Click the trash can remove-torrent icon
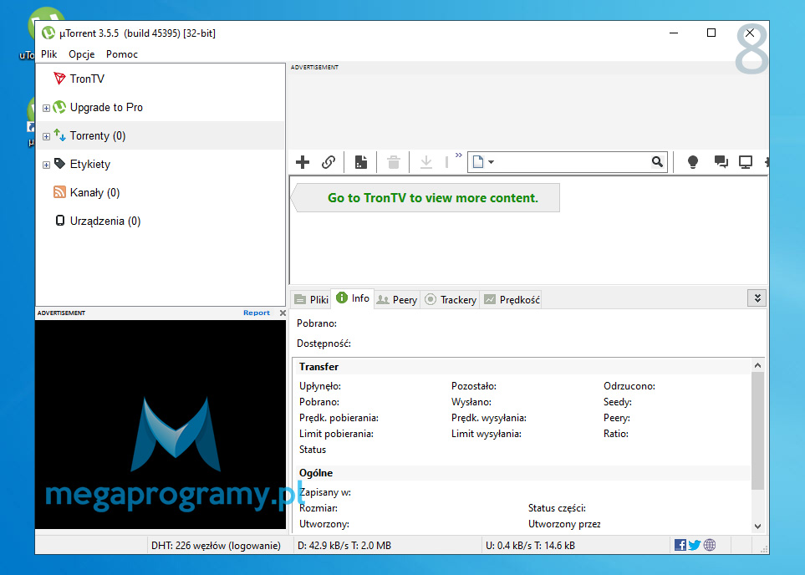This screenshot has height=575, width=805. [394, 162]
